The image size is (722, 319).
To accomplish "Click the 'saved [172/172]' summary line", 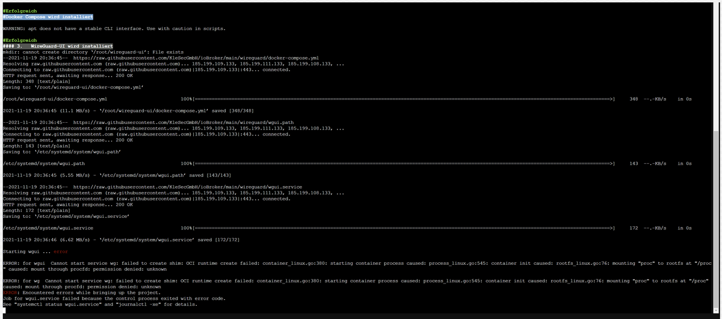I will coord(122,240).
